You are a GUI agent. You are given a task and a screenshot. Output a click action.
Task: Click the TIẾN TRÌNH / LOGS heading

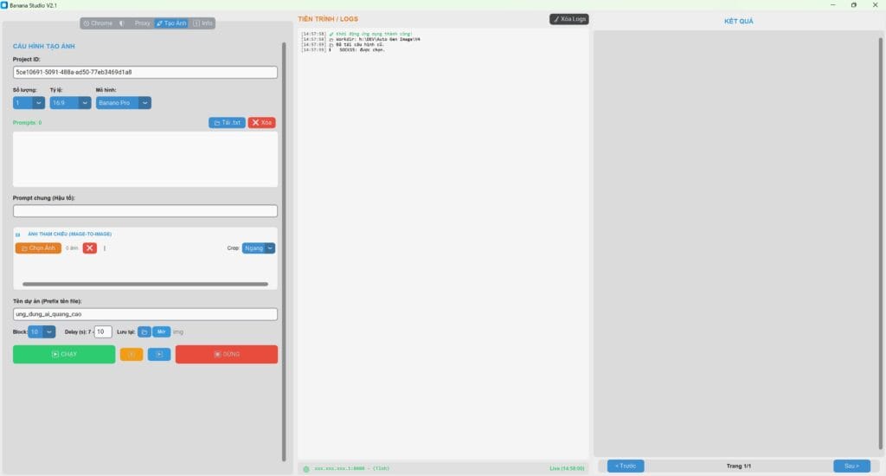click(x=328, y=19)
